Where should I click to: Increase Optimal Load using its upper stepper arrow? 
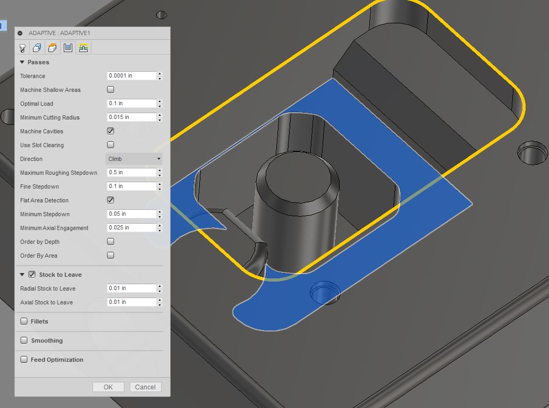[x=159, y=101]
